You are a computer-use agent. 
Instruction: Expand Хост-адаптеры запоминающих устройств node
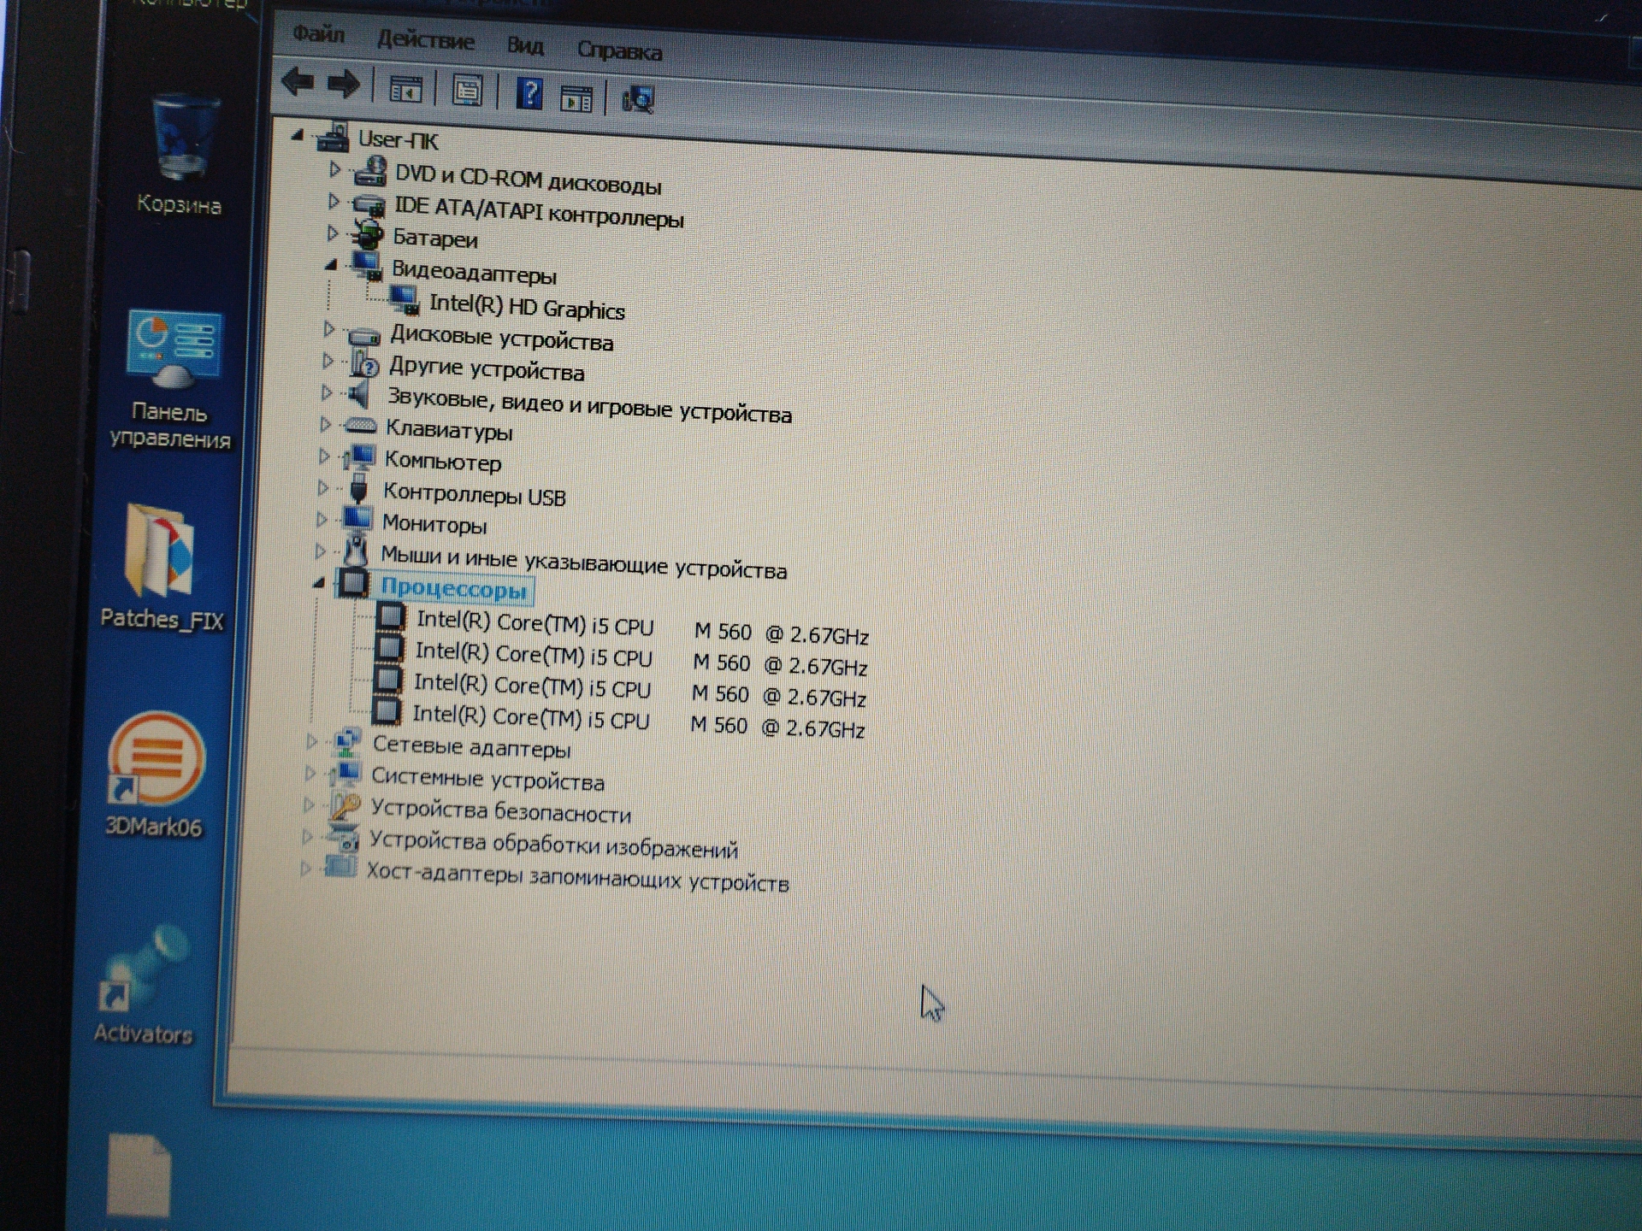[x=305, y=869]
